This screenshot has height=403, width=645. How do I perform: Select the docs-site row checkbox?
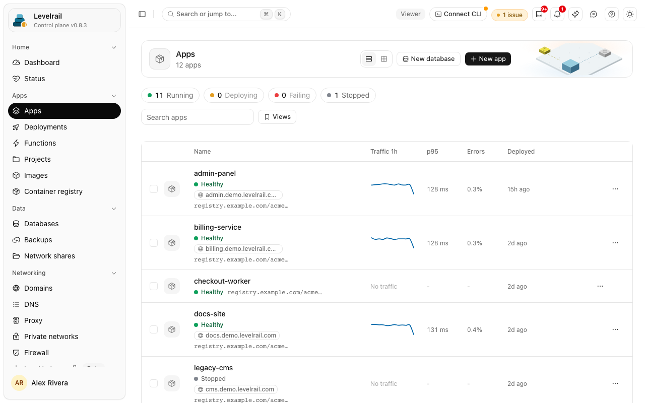tap(154, 329)
